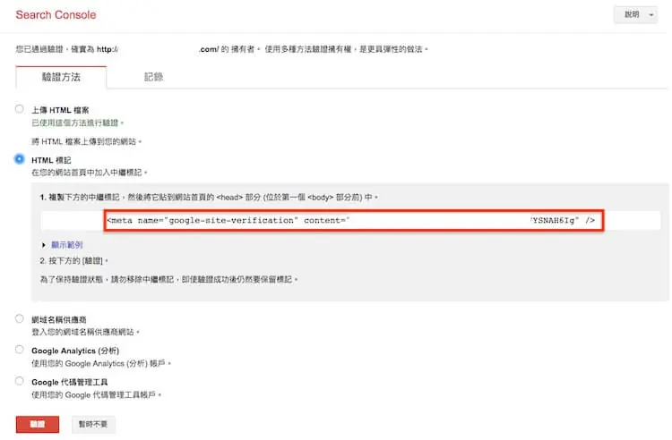Image resolution: width=672 pixels, height=440 pixels.
Task: Select the 上傳 HTML 檔案 radio button
Action: [x=20, y=109]
